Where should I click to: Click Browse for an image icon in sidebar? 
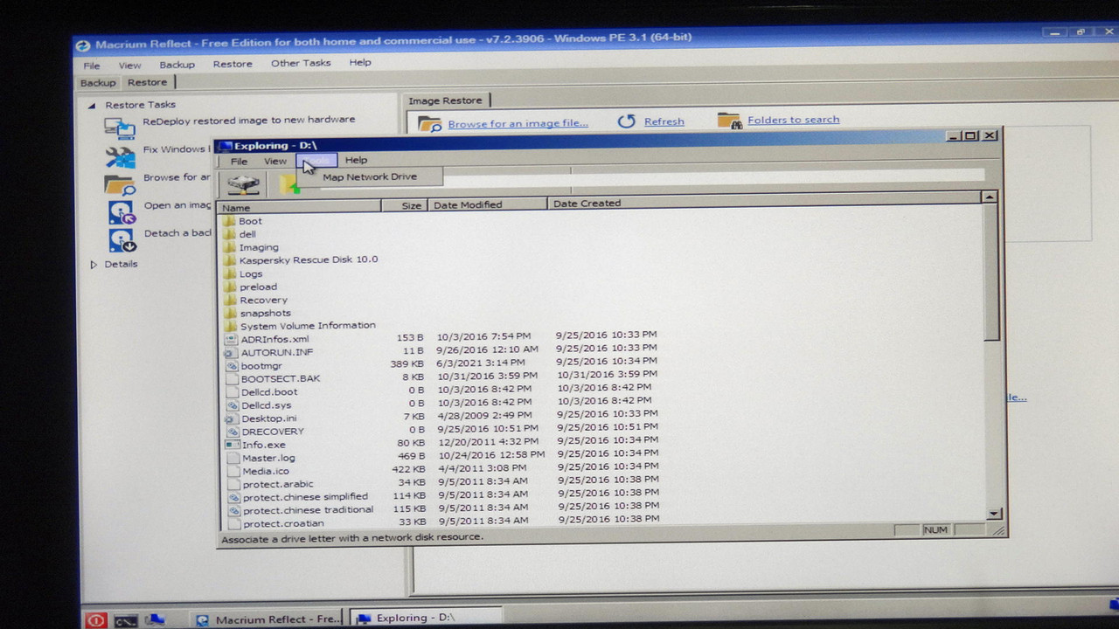pos(120,184)
